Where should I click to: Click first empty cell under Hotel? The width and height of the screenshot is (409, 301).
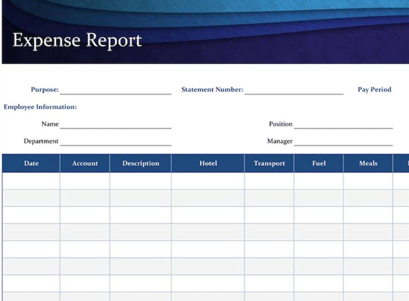(x=208, y=181)
